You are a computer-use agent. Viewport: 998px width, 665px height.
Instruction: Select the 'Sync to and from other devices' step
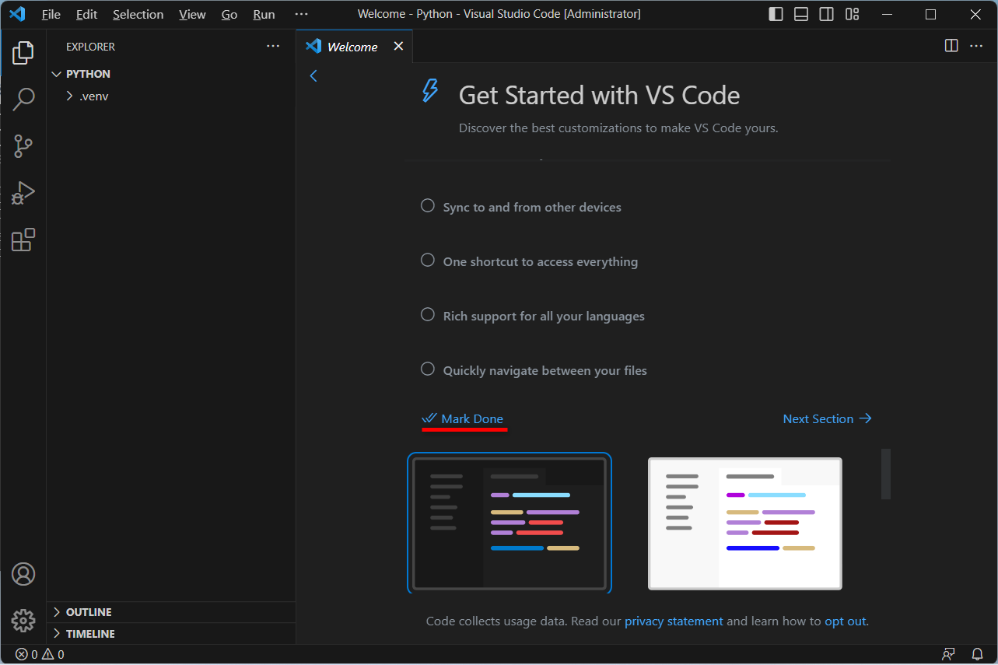tap(531, 206)
